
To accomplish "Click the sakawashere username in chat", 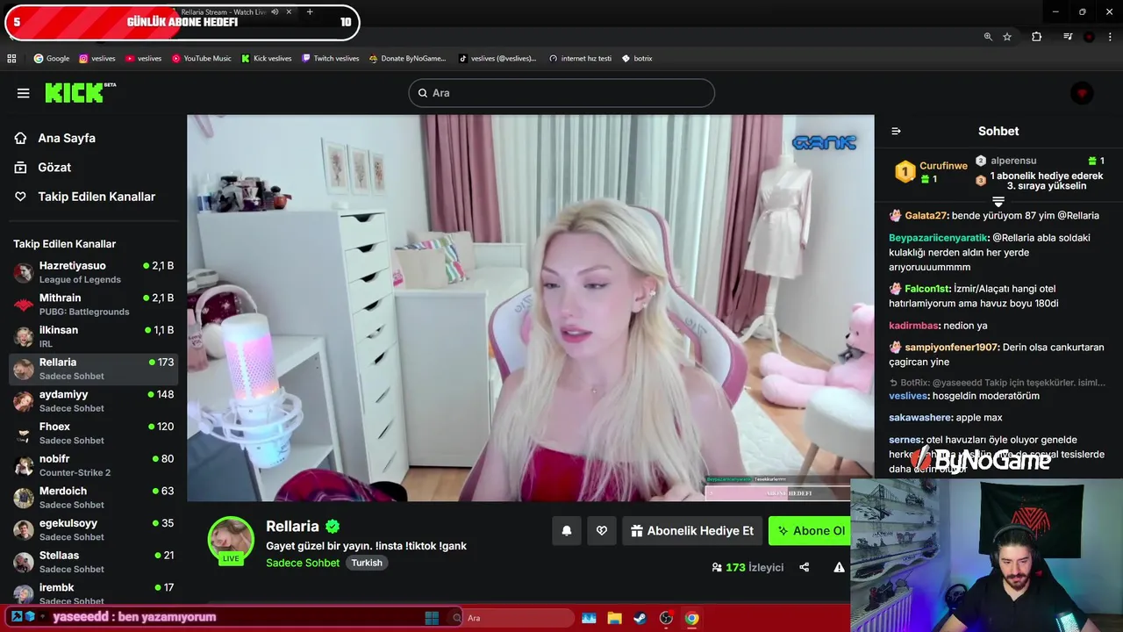I will click(920, 418).
